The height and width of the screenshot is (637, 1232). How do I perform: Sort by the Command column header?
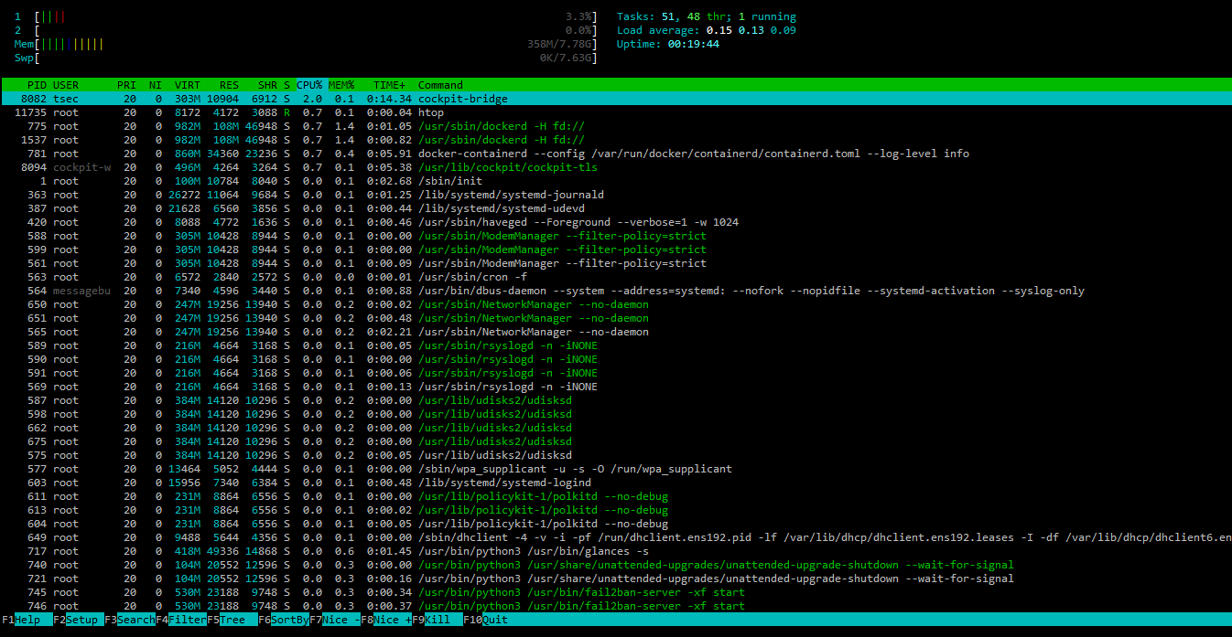pyautogui.click(x=440, y=85)
